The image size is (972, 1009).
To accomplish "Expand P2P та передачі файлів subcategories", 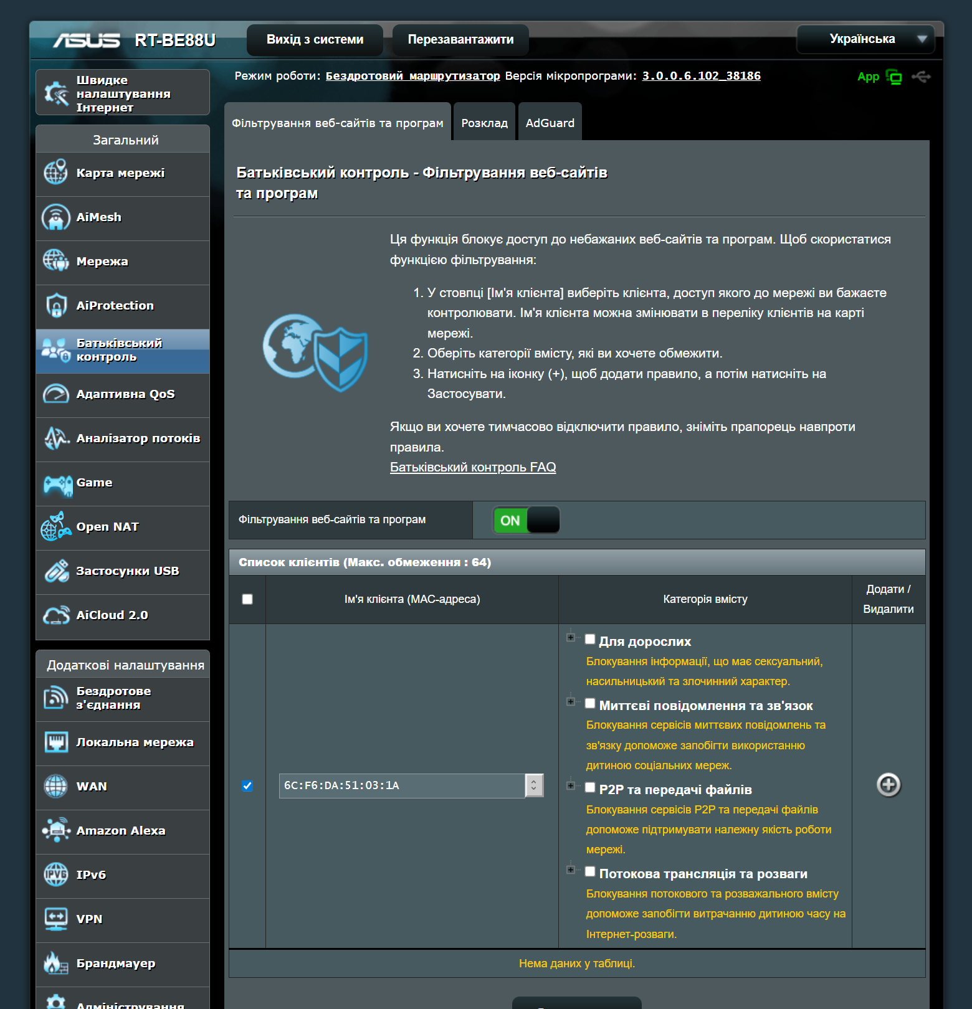I will point(570,785).
